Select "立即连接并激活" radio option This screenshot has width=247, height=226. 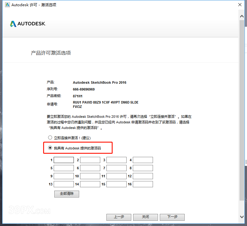[50, 138]
